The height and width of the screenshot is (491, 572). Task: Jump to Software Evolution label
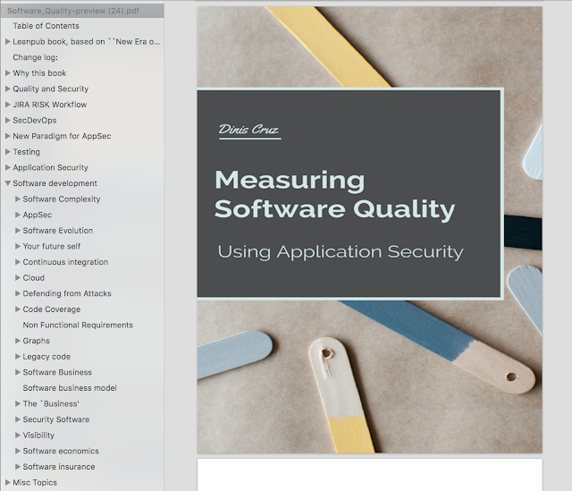click(57, 231)
